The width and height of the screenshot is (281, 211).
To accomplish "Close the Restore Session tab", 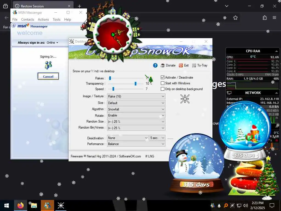I will (69, 6).
